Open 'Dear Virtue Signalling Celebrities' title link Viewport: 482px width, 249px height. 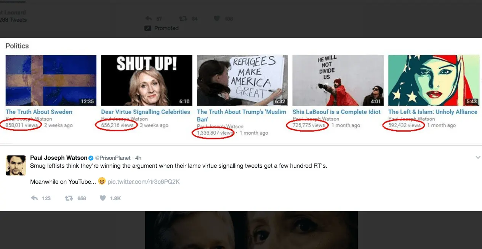pos(146,112)
